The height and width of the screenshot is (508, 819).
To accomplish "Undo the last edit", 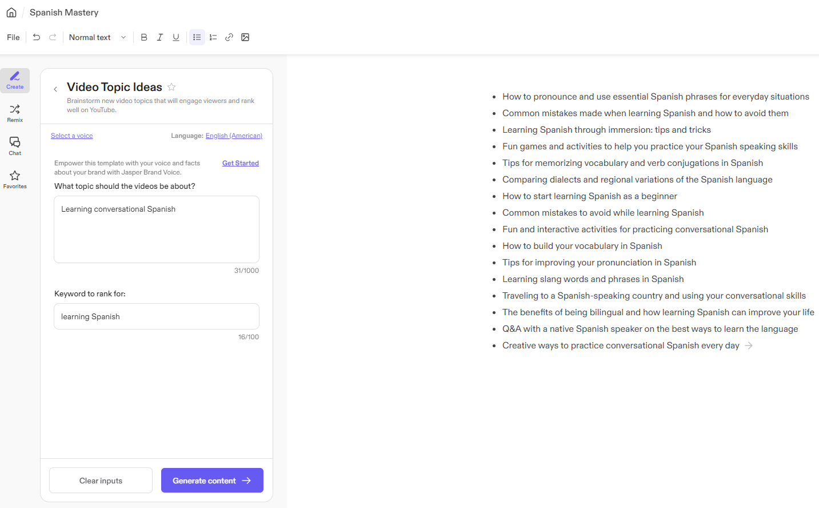I will click(36, 37).
